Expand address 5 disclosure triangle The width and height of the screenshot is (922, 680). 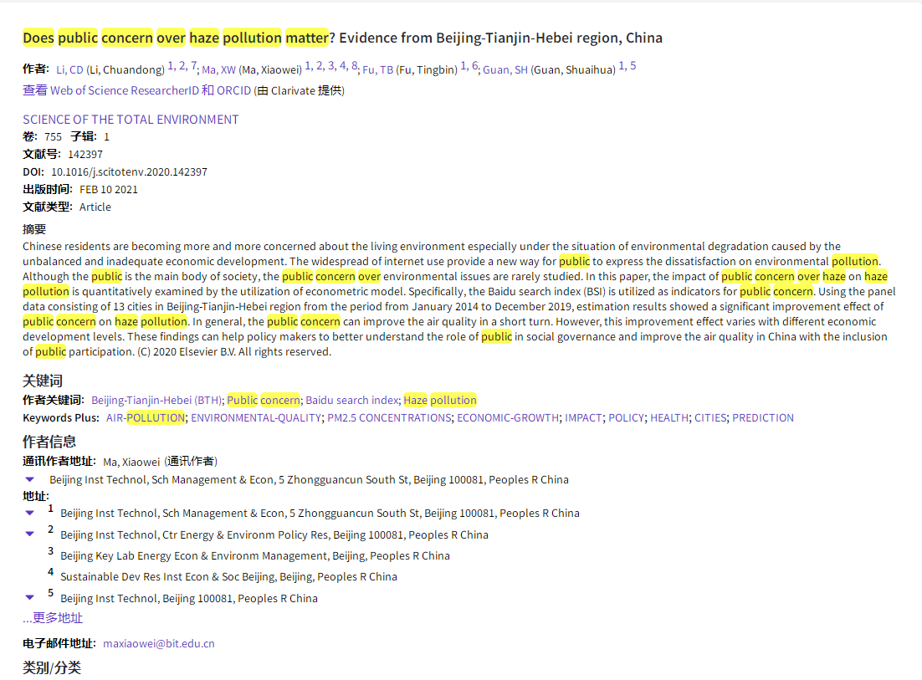pos(29,597)
